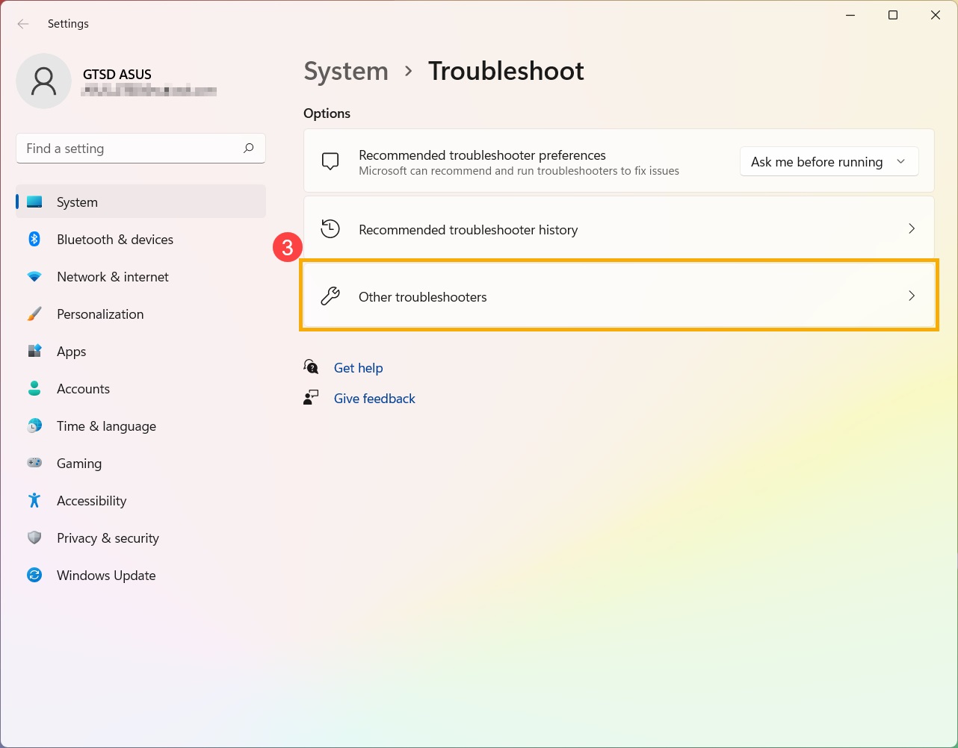
Task: Open the GTSD ASUS profile avatar
Action: pyautogui.click(x=44, y=81)
